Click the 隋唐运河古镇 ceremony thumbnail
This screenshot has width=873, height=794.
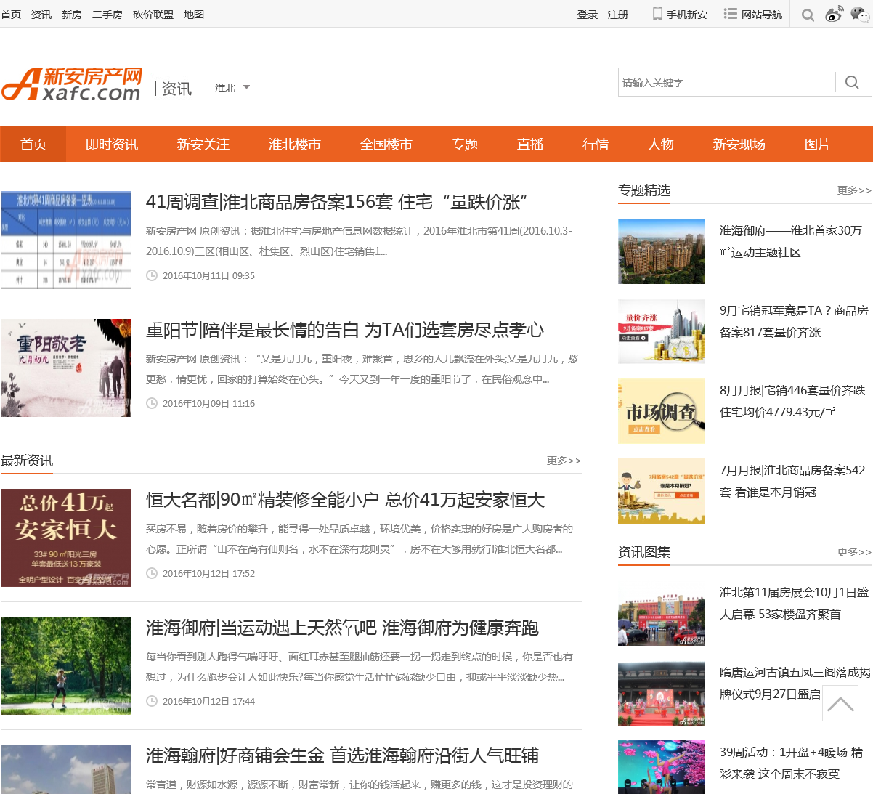pyautogui.click(x=662, y=694)
